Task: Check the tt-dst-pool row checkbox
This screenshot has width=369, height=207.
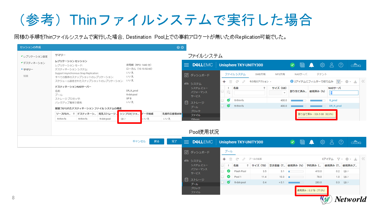Action: click(223, 182)
